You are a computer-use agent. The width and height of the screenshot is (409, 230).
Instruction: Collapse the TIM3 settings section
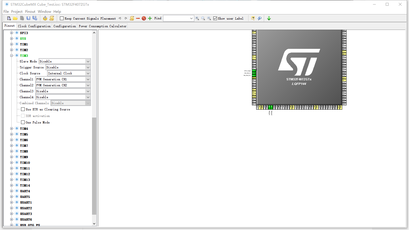coord(11,55)
